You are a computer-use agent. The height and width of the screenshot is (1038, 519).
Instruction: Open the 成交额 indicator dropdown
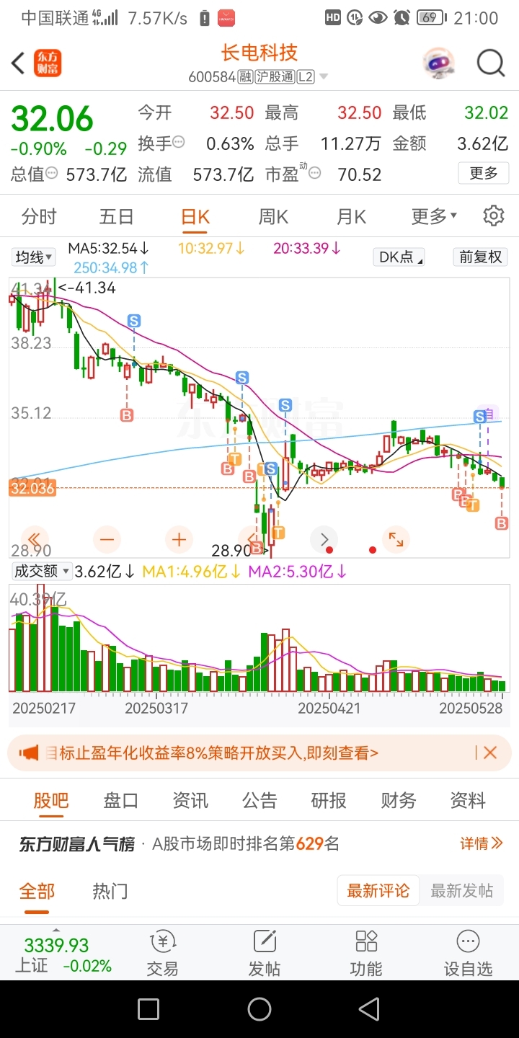point(42,572)
